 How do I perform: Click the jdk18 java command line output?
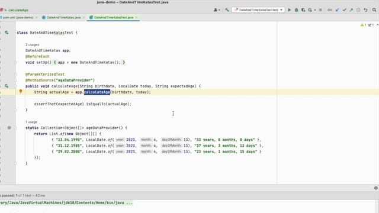pyautogui.click(x=66, y=203)
